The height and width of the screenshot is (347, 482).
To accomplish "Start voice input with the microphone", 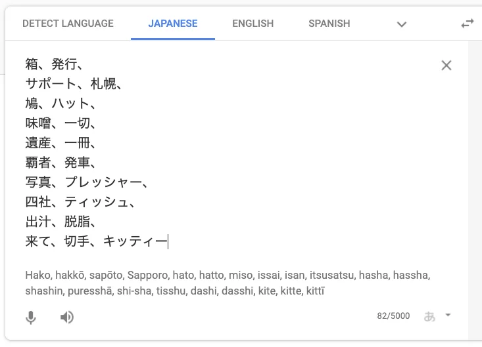I will coord(31,317).
